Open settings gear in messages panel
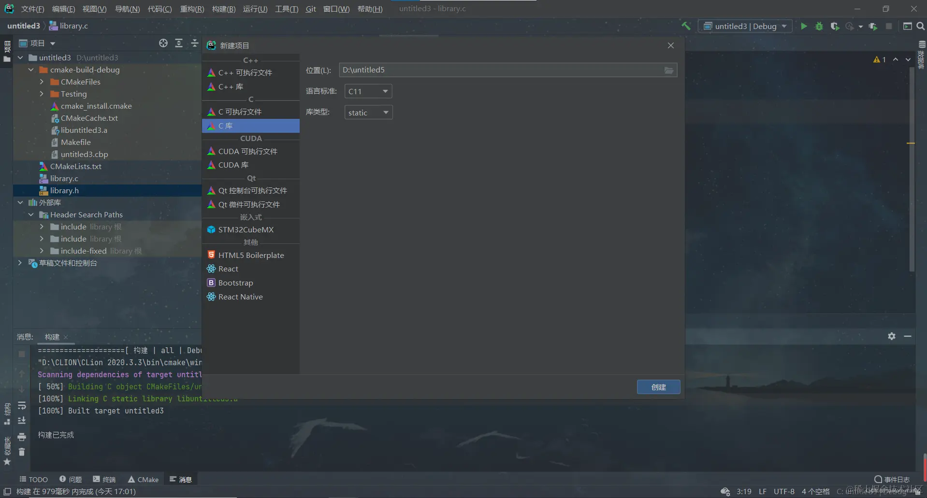 tap(892, 336)
